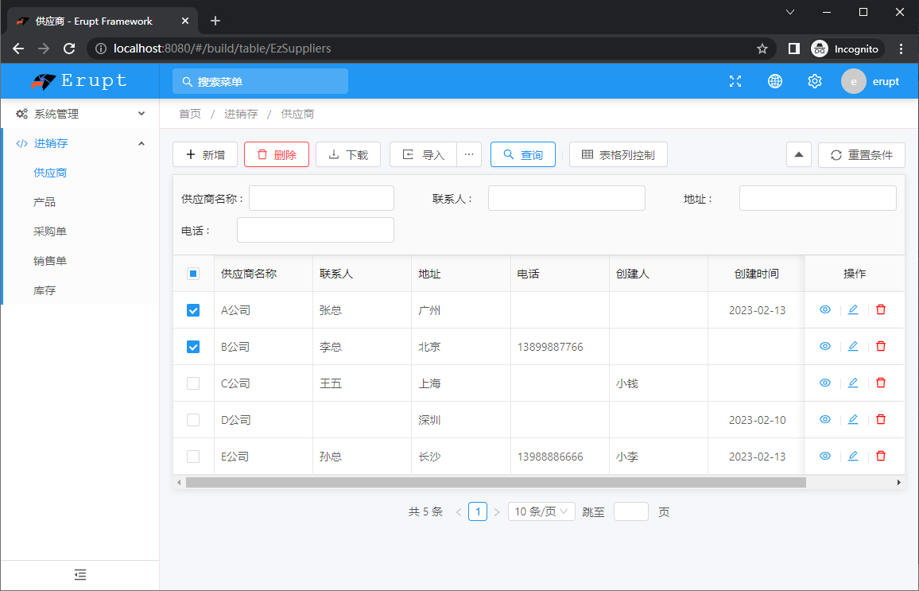
Task: Collapse the search conditions panel arrow
Action: [799, 155]
